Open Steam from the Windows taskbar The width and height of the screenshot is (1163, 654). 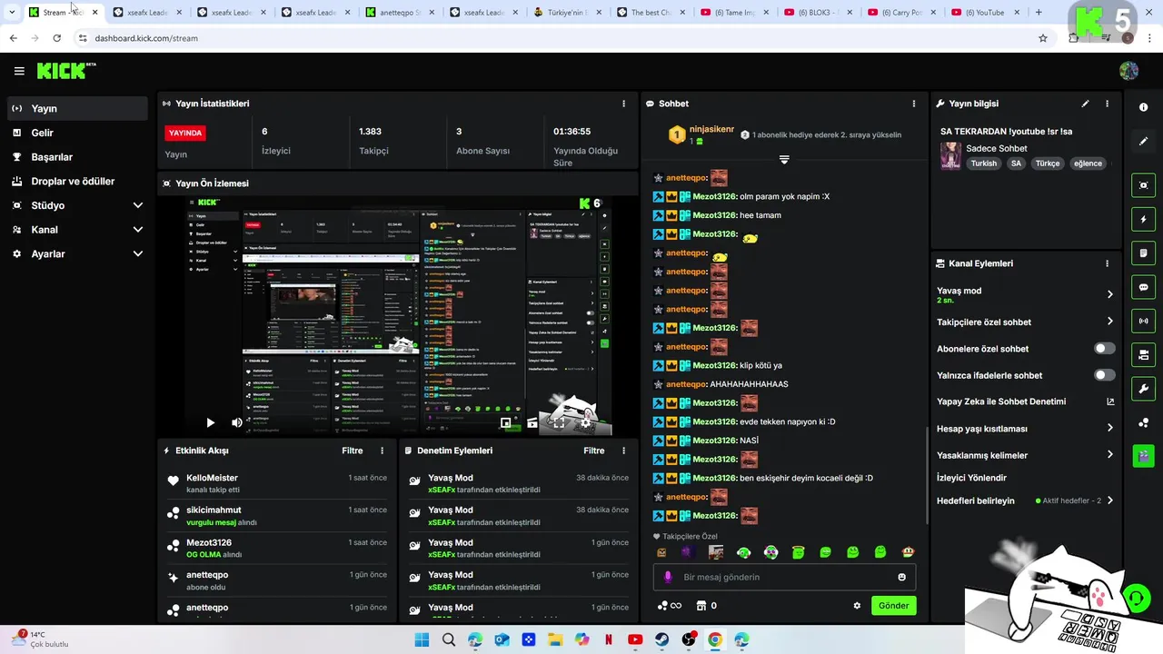662,640
